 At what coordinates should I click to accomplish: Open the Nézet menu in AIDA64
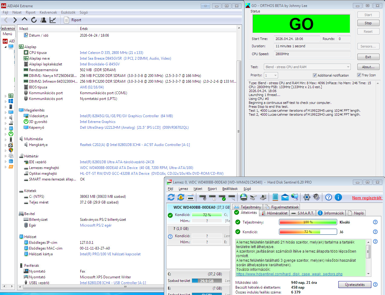coord(17,12)
